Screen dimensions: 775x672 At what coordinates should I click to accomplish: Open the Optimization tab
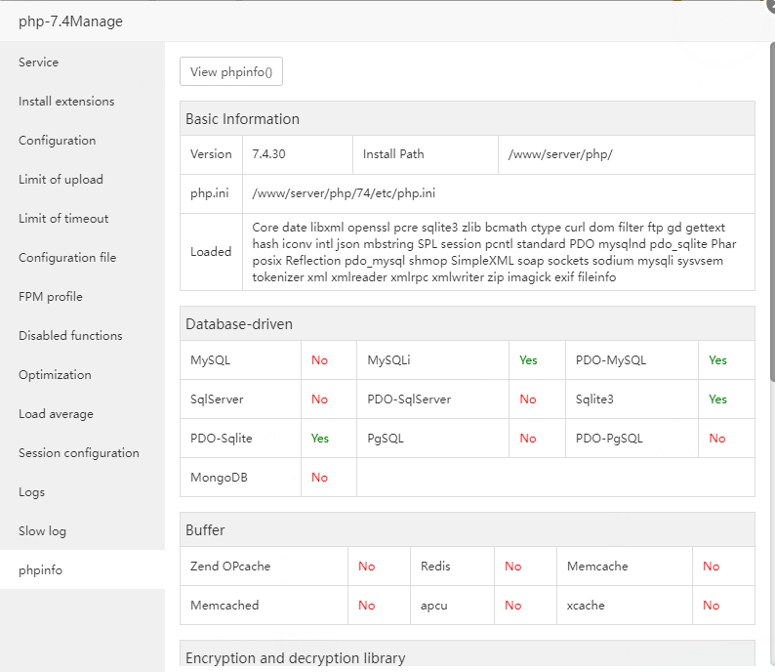click(x=55, y=375)
